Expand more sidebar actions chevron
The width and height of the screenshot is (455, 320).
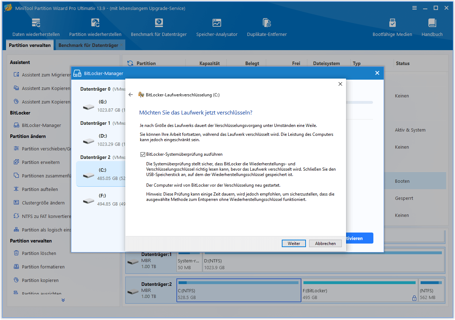coord(63,300)
